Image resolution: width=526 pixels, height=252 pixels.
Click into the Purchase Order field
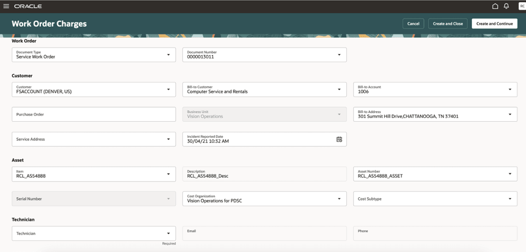point(93,114)
